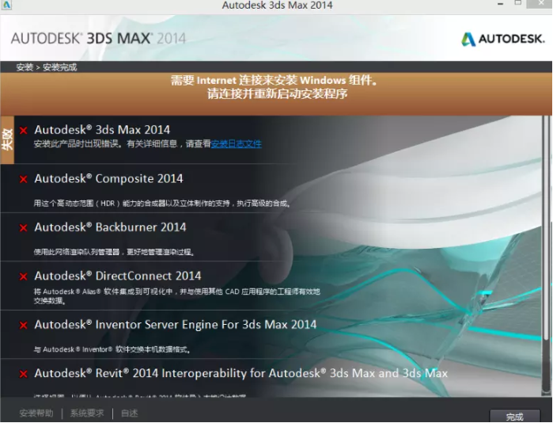Viewport: 553px width, 423px height.
Task: Click red X beside Autodesk Composite 2014
Action: pyautogui.click(x=23, y=179)
